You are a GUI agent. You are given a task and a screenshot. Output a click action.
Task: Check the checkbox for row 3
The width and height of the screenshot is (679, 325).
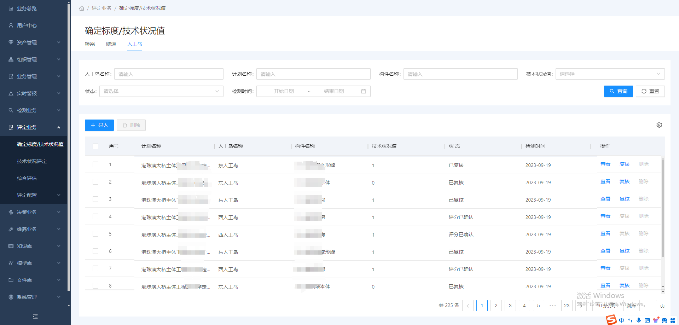[x=95, y=199]
